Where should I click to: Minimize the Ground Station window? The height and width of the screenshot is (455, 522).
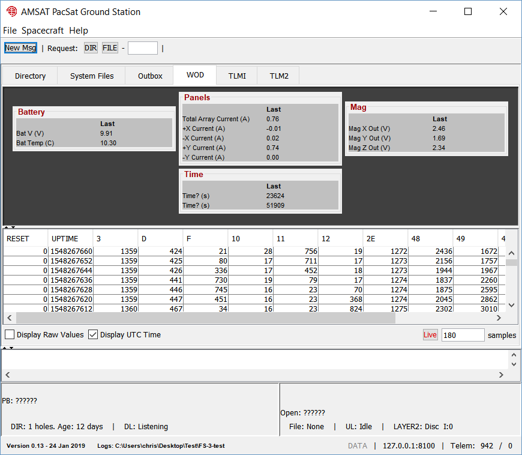click(433, 11)
